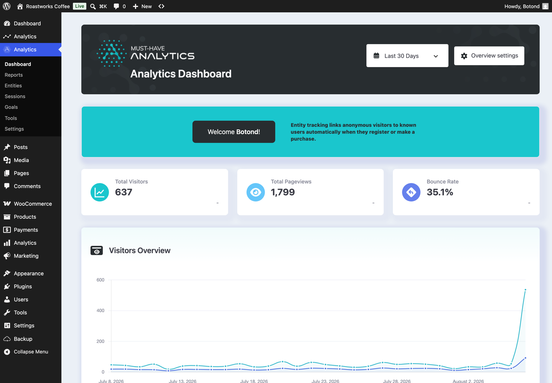Click the Comments bubble icon in sidebar

[x=7, y=186]
